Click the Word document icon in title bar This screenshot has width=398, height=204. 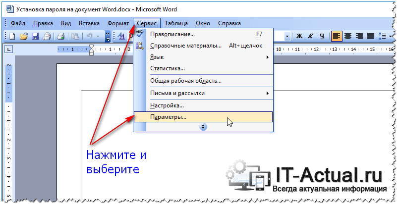(10, 9)
